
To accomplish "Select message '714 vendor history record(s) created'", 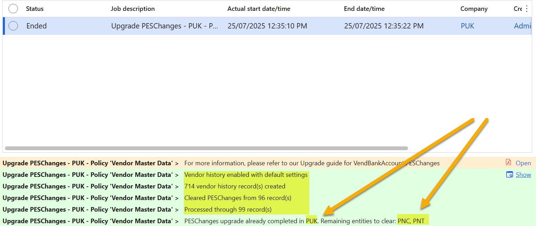I will (x=235, y=186).
